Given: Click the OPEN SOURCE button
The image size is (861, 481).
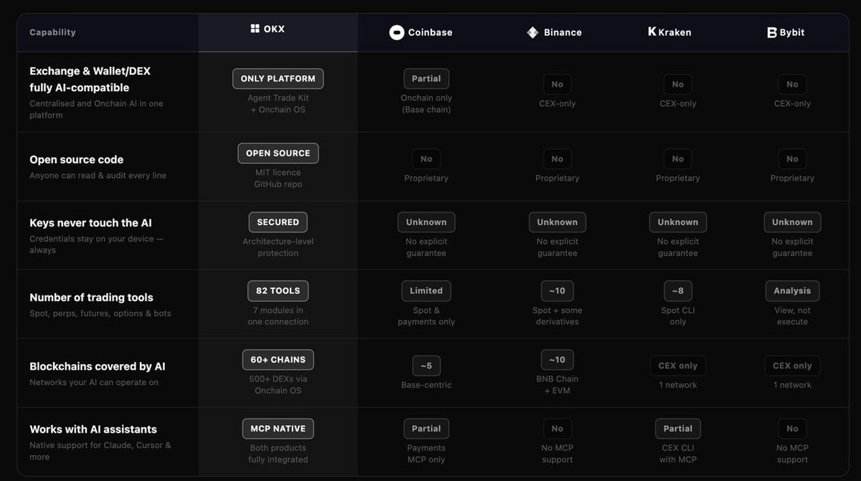Looking at the screenshot, I should [x=278, y=153].
